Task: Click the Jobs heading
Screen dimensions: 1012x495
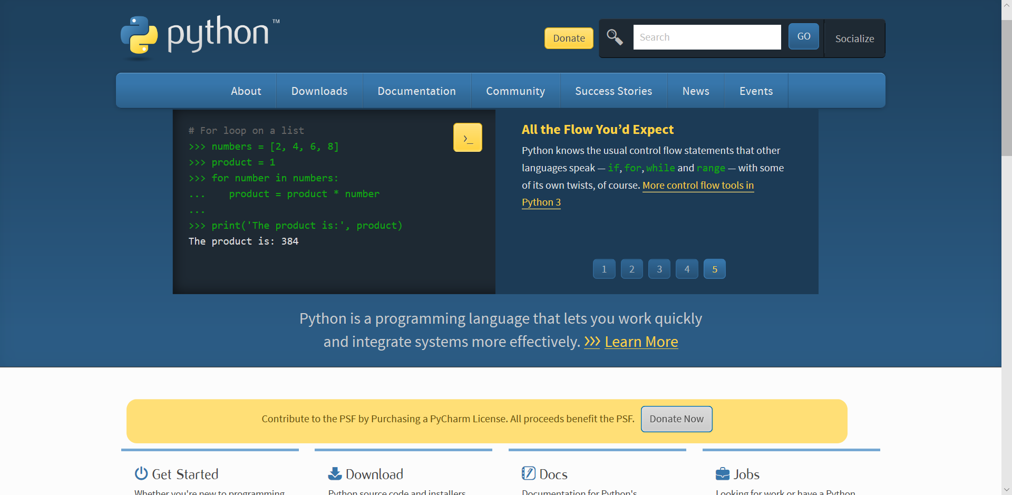Action: coord(746,474)
